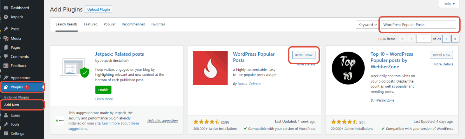
Task: Click the 200,000+ Active Installations text
Action: [x=215, y=129]
